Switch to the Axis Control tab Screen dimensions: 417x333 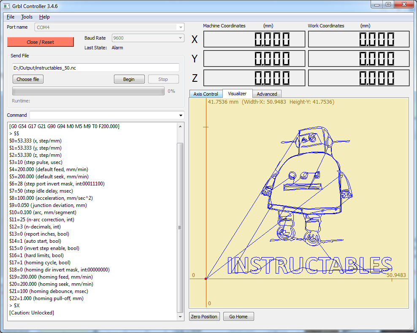(206, 94)
